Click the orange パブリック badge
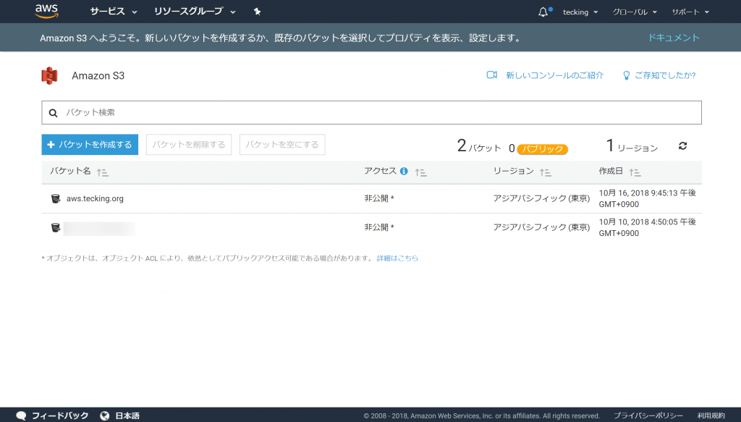 (x=543, y=149)
